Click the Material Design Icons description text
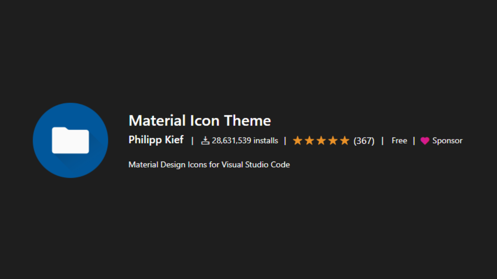This screenshot has width=497, height=279. coord(209,165)
